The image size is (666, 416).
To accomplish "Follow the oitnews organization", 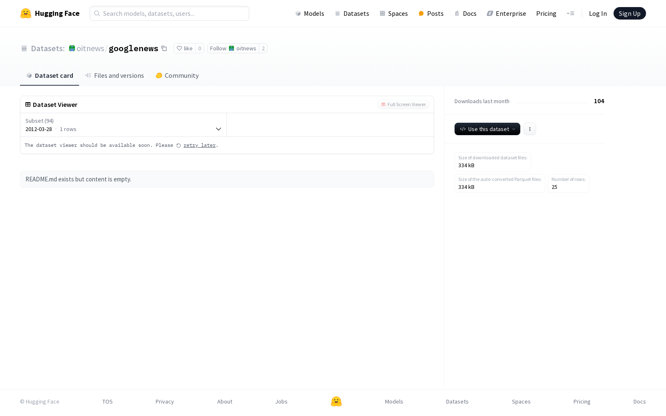I will pos(233,48).
